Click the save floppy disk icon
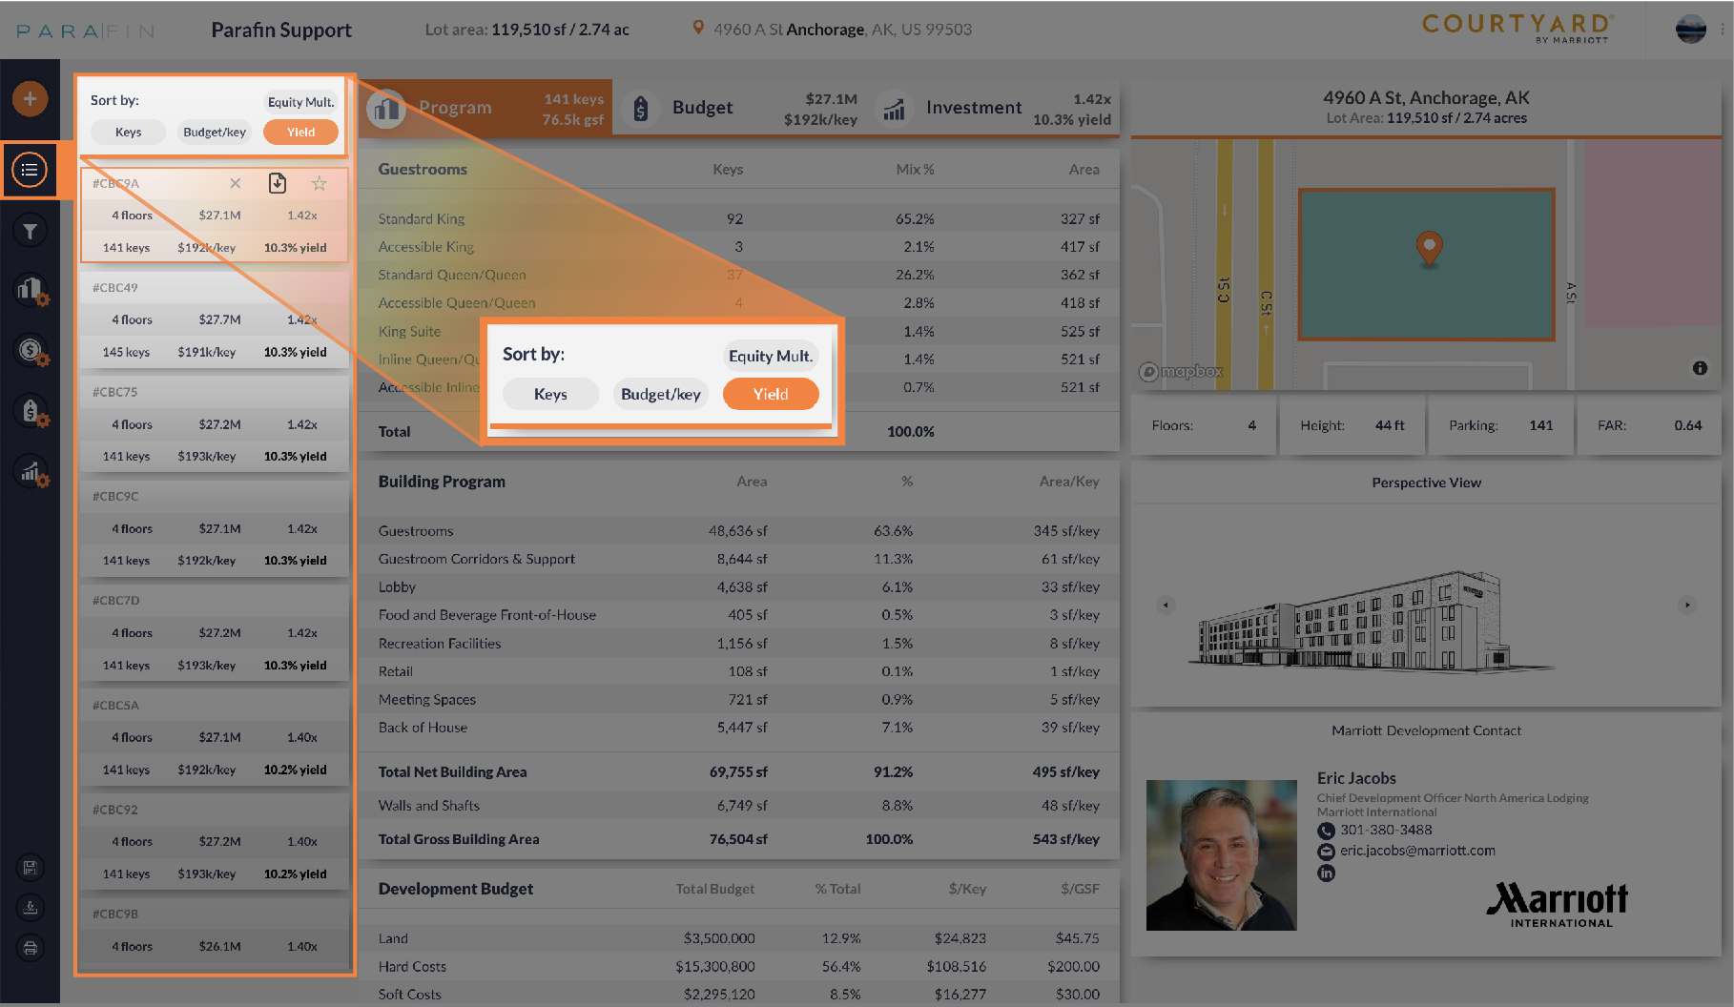The height and width of the screenshot is (1007, 1734). [x=31, y=868]
